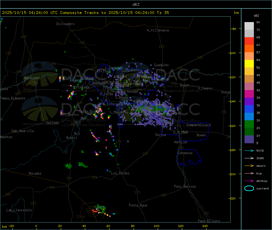This screenshot has width=272, height=230.
Task: Pick the slate purple 10-5 dBZ swatch
Action: pyautogui.click(x=249, y=139)
